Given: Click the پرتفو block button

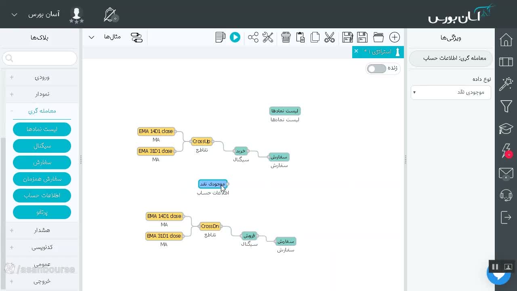Looking at the screenshot, I should (42, 212).
